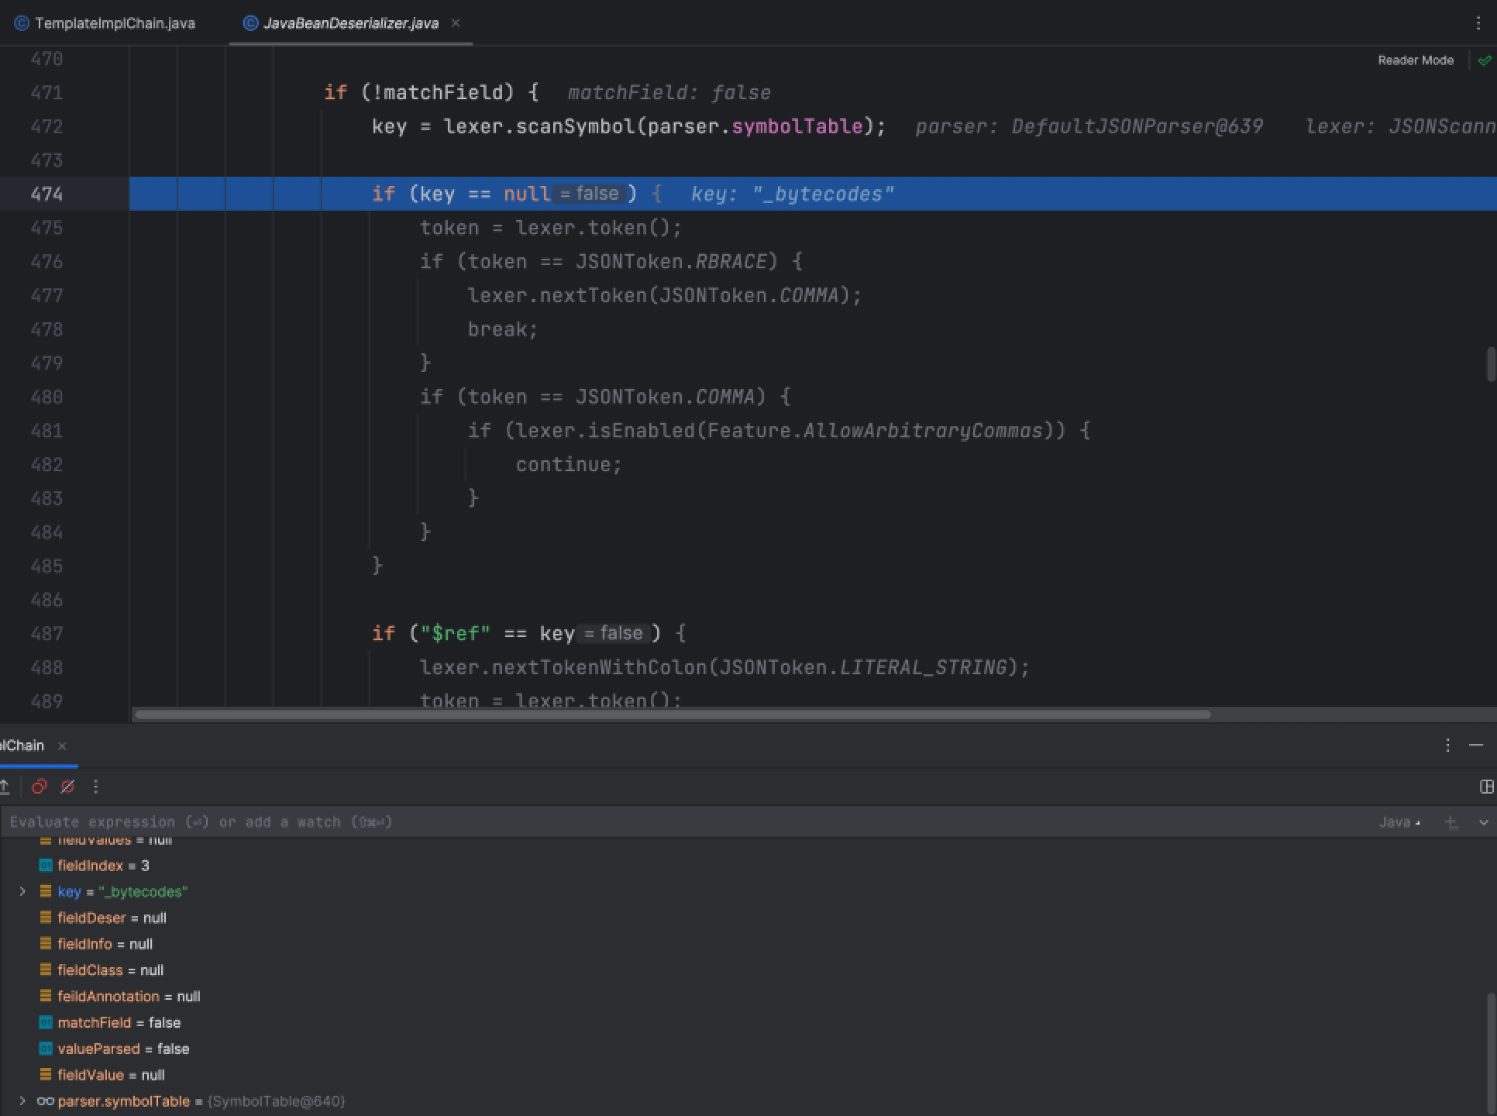Click the fieldInfo variable icon
This screenshot has height=1116, width=1497.
point(45,944)
